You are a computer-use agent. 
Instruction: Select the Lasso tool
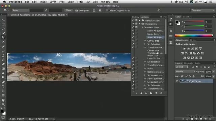(3, 29)
